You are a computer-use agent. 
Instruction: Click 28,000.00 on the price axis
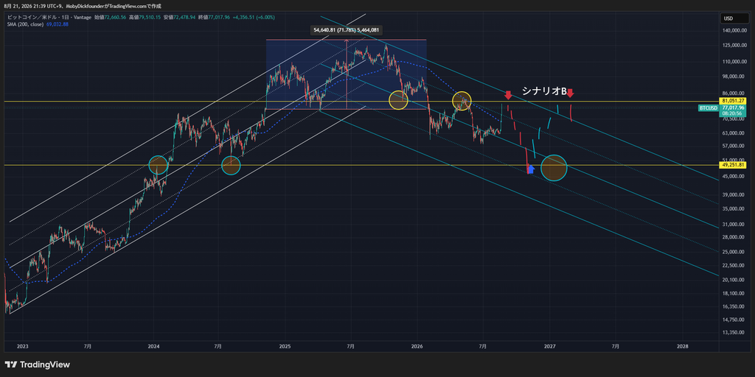point(734,238)
